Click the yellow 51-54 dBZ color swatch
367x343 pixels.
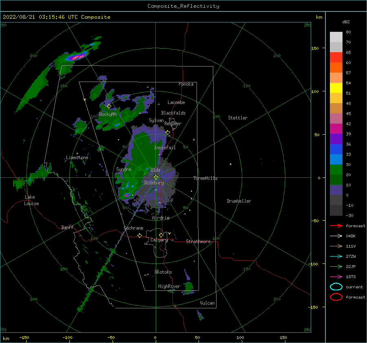pyautogui.click(x=336, y=88)
